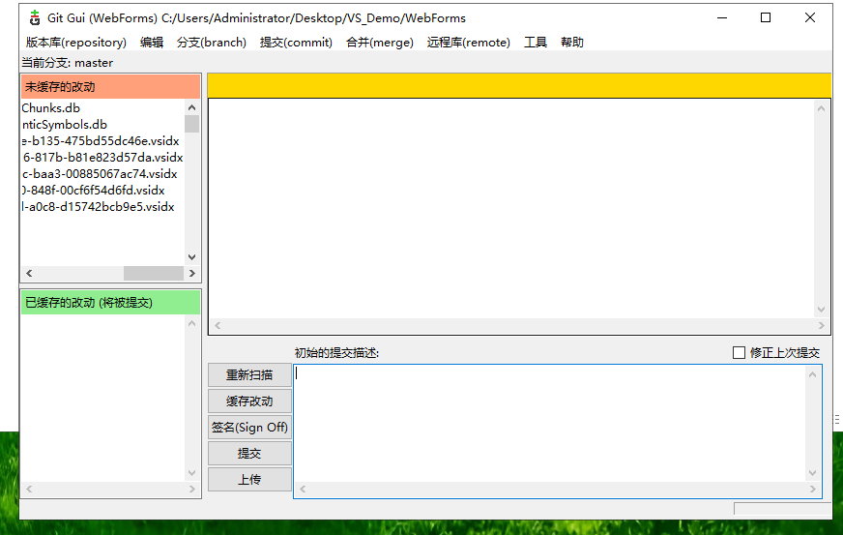This screenshot has width=843, height=535.
Task: Click right arrow of commit message horizontal scrollbar
Action: click(x=812, y=489)
